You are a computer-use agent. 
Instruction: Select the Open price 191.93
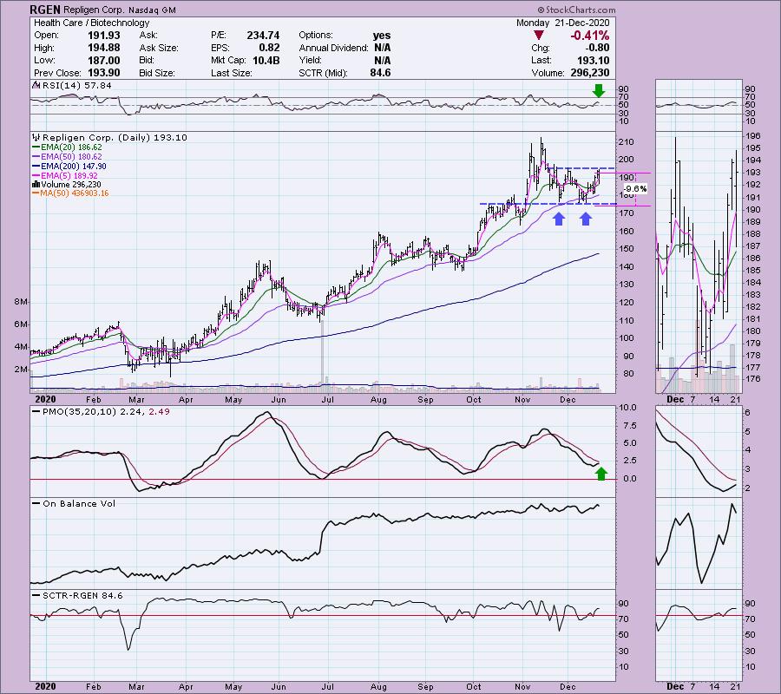coord(104,36)
